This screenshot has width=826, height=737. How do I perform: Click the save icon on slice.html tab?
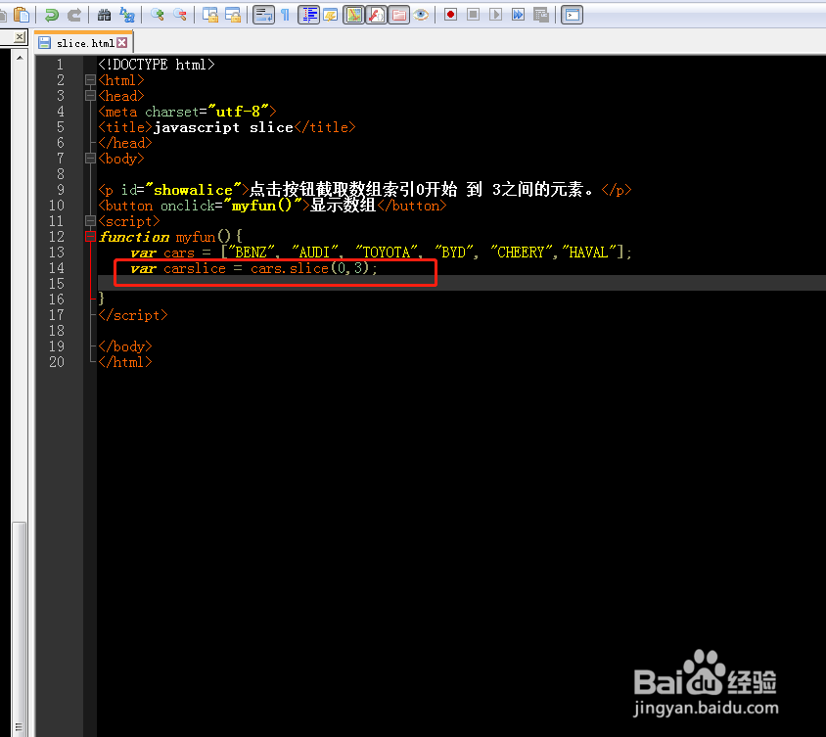[45, 43]
